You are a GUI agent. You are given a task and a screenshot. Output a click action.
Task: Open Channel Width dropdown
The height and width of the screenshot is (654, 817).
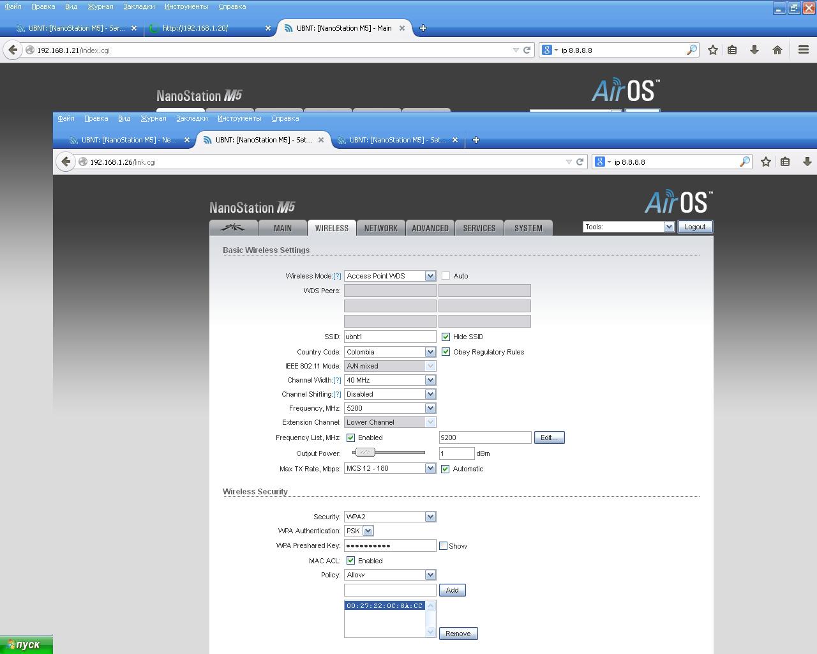(390, 380)
